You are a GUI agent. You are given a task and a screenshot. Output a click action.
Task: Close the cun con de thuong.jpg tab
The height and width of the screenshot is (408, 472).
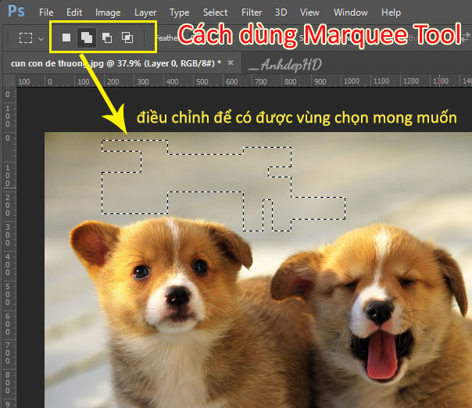click(x=231, y=63)
